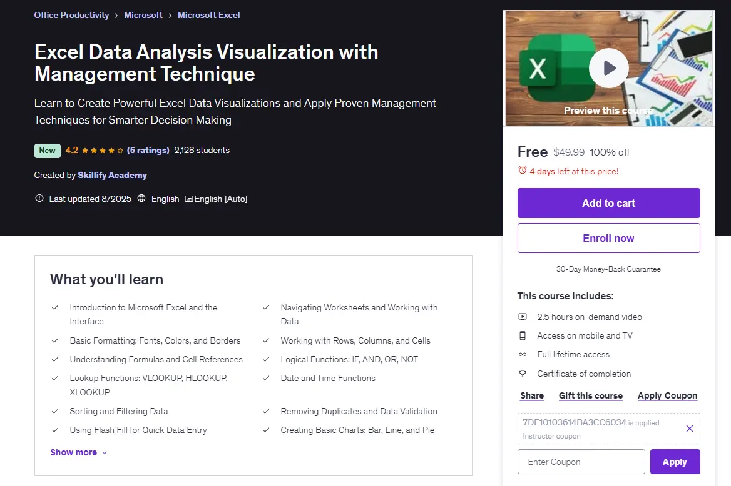
Task: Expand Show more learning items
Action: click(x=79, y=452)
